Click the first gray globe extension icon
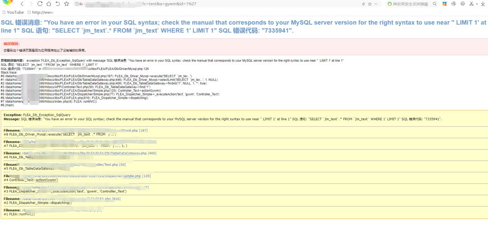The height and width of the screenshot is (229, 488). 454,4
